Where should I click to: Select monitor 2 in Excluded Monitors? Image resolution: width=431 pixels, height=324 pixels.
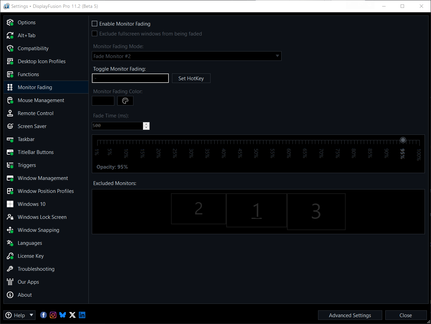tap(199, 209)
